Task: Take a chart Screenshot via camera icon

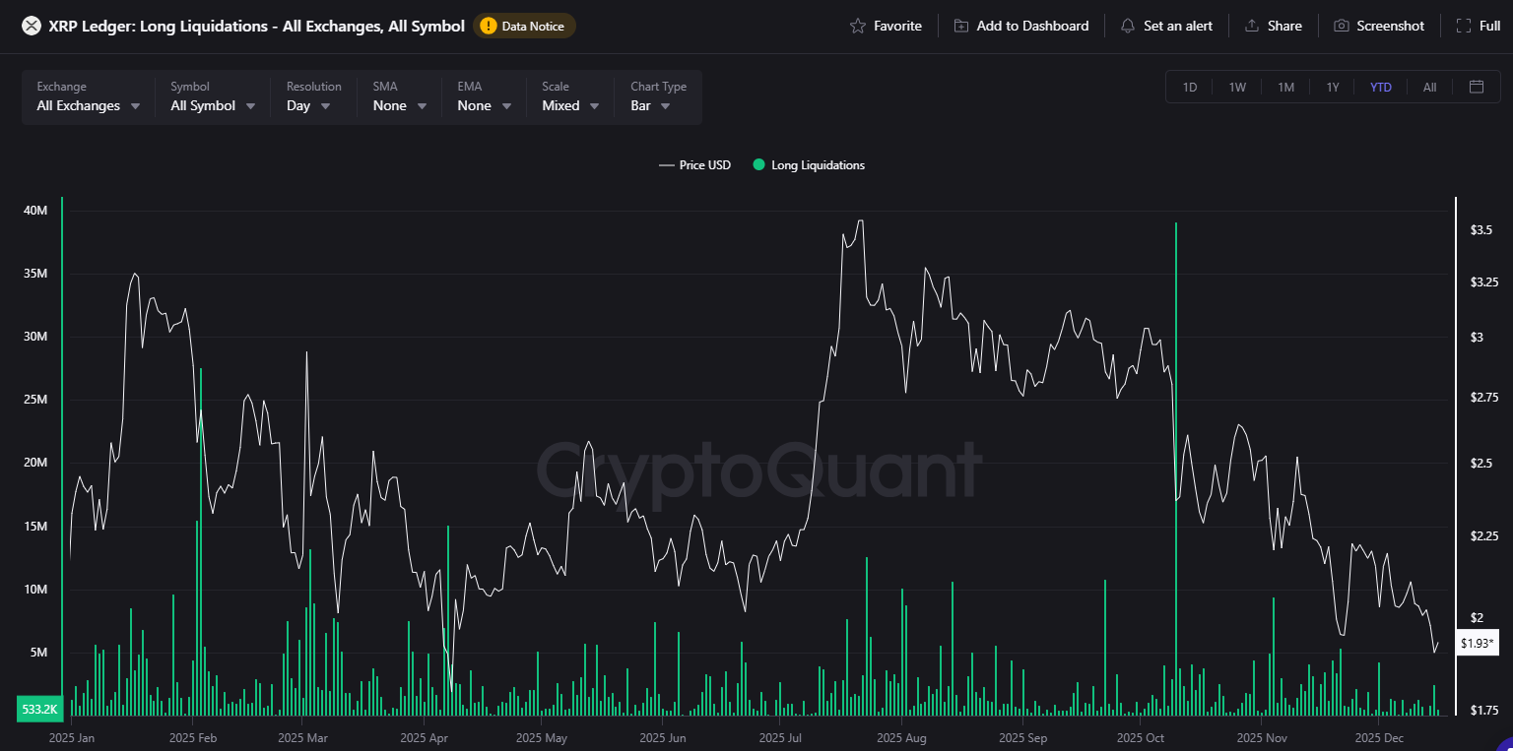Action: (x=1340, y=26)
